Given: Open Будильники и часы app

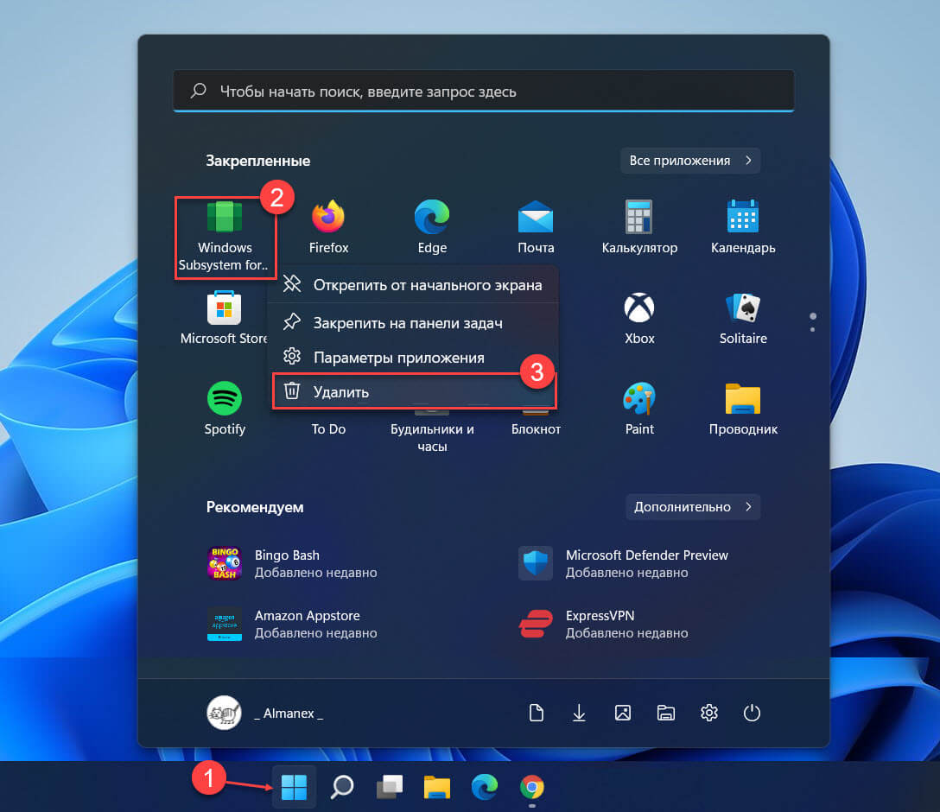Looking at the screenshot, I should tap(432, 437).
